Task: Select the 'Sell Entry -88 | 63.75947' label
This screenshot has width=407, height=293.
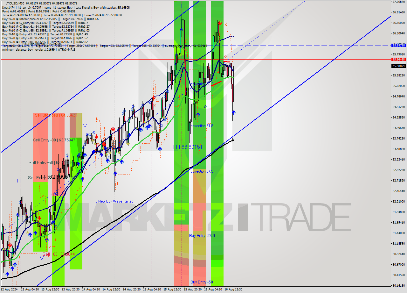Action: pyautogui.click(x=54, y=140)
